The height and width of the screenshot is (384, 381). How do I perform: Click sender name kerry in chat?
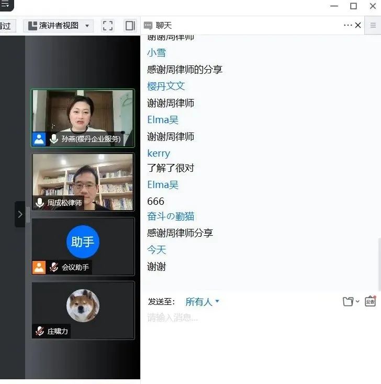point(159,153)
